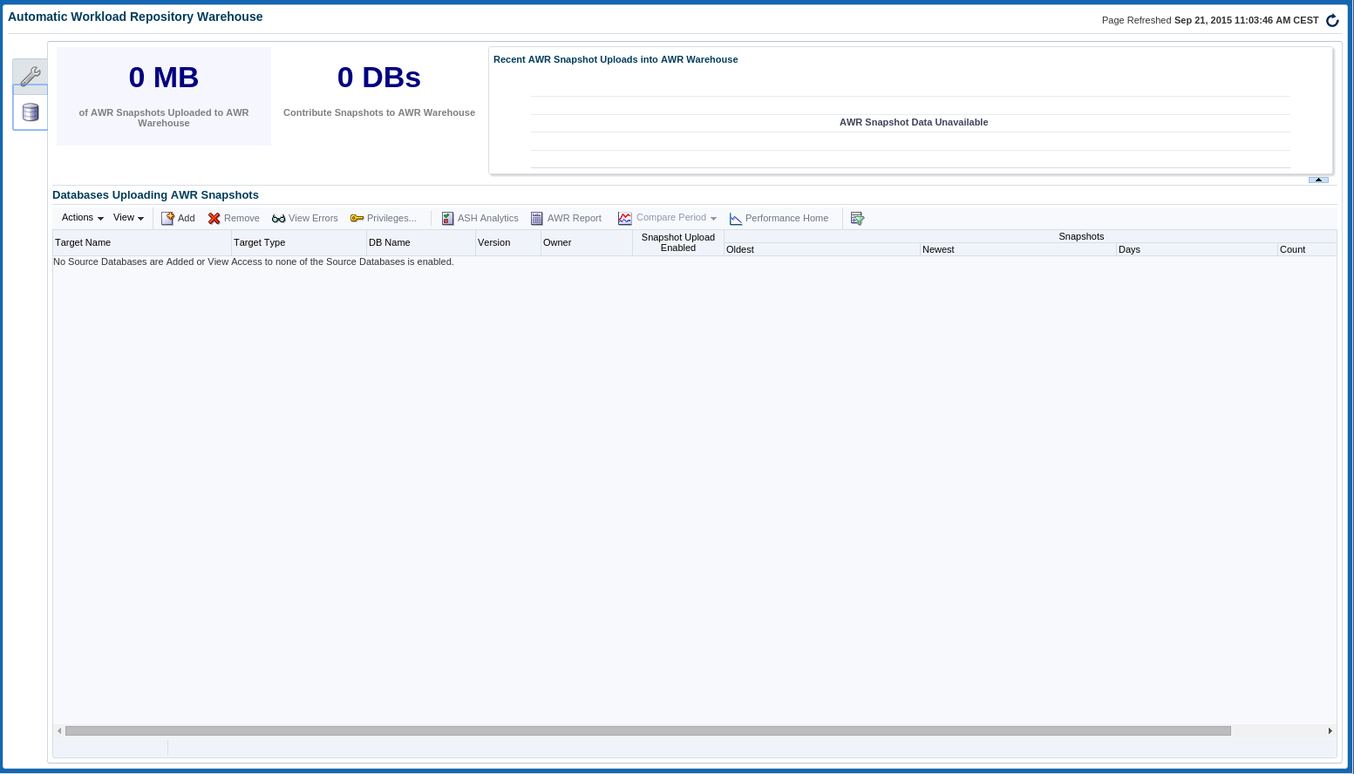The height and width of the screenshot is (774, 1354).
Task: Click the Privileges key icon
Action: tap(357, 218)
